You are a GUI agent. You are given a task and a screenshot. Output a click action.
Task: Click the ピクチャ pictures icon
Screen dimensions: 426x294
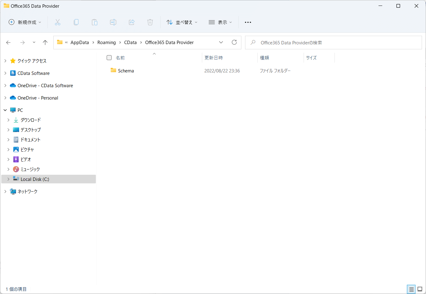coord(16,149)
